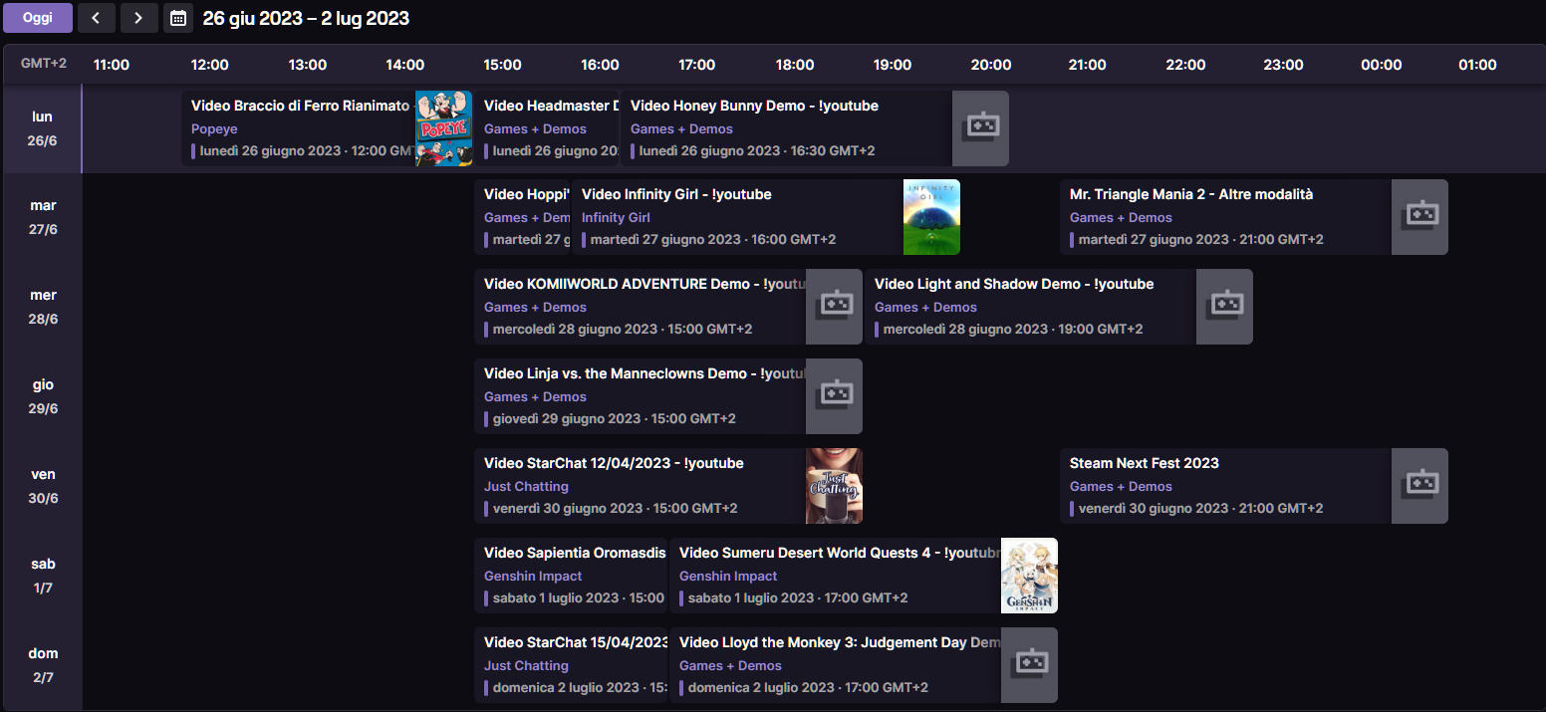Open the calendar date picker icon
1546x712 pixels.
178,18
